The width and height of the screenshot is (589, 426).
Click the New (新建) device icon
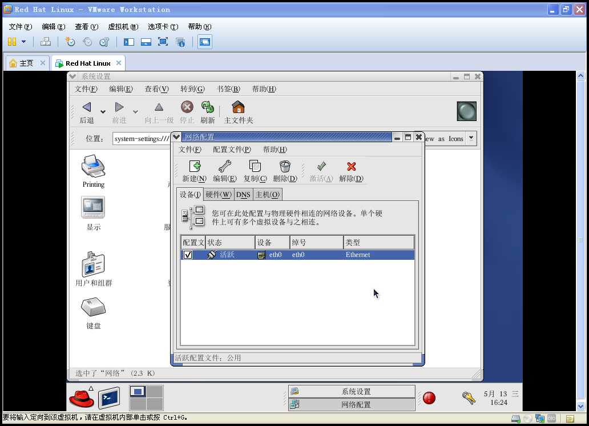pos(195,166)
